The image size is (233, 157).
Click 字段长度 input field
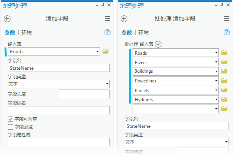[x=84, y=94]
